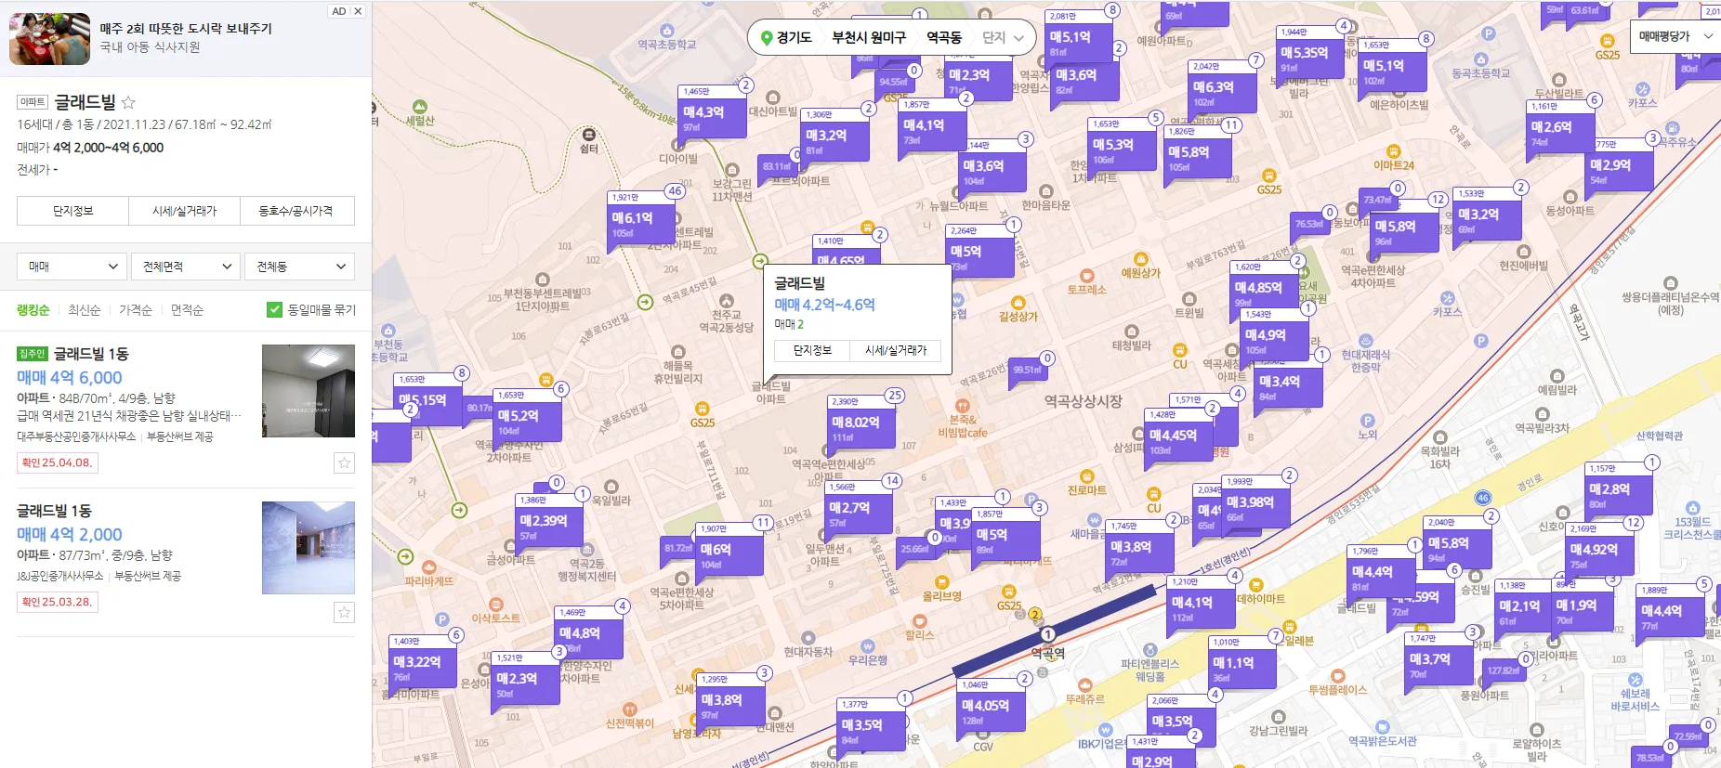Bookmark the 매매 4억 2,000 listing star
Screen dimensions: 1721x768
tap(344, 612)
